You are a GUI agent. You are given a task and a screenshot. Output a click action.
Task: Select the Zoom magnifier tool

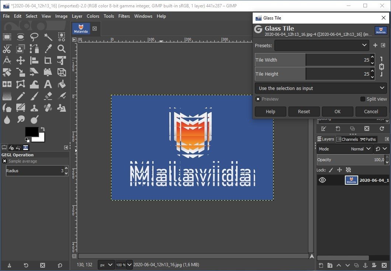pos(62,49)
